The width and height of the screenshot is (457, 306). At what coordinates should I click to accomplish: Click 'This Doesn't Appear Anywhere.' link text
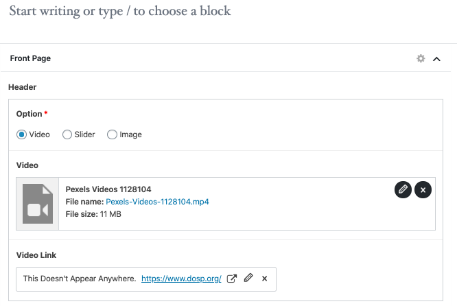tap(79, 279)
